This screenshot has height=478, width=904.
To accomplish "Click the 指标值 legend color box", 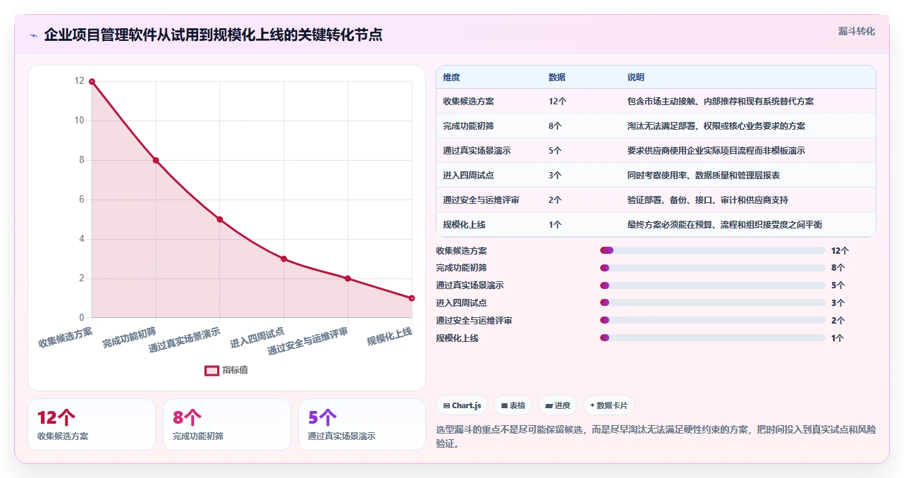I will tap(212, 370).
